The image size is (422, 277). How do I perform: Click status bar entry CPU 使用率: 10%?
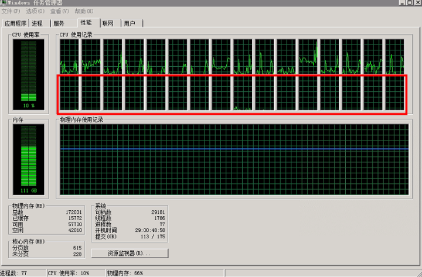[69, 273]
